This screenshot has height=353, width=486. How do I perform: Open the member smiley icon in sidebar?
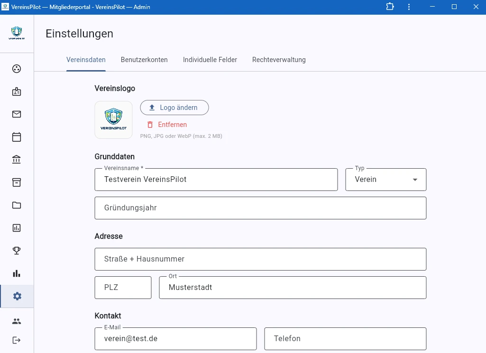17,69
